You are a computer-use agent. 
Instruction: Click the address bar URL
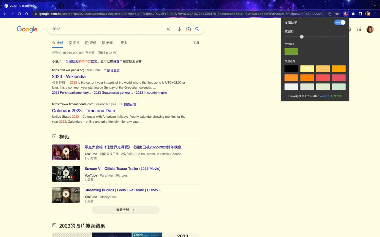182,14
